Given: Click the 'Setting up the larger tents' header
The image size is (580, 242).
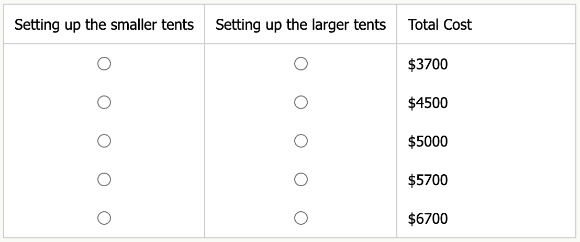Looking at the screenshot, I should [x=300, y=25].
